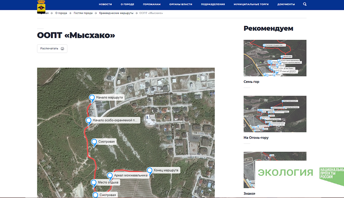Open the 'О городе' navigation menu
The height and width of the screenshot is (198, 344).
(x=127, y=4)
